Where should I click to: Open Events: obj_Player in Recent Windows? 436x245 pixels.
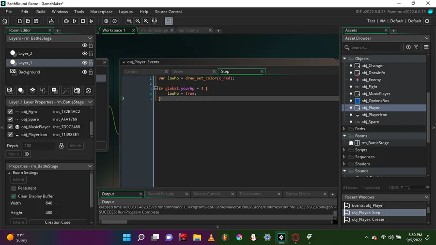368,206
